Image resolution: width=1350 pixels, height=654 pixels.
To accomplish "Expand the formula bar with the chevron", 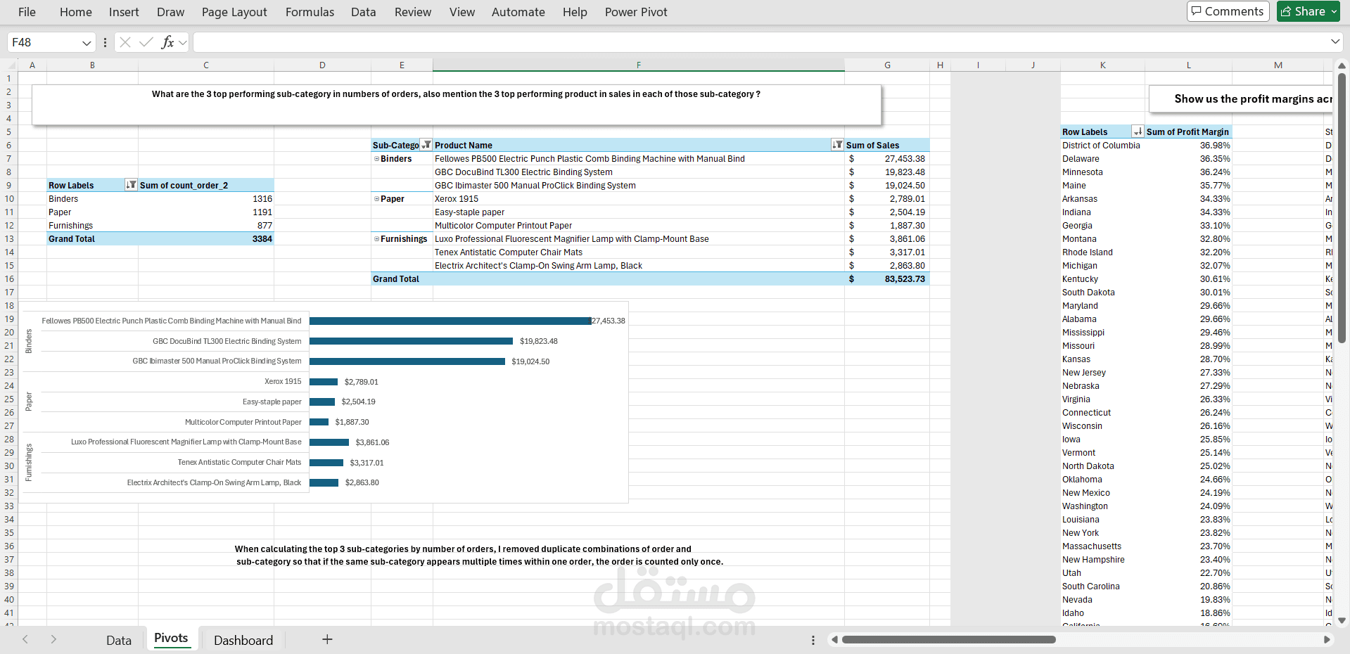I will [1335, 41].
